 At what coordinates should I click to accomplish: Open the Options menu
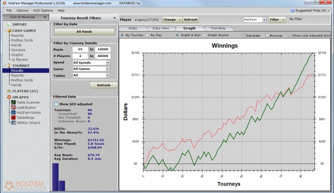click(x=22, y=10)
